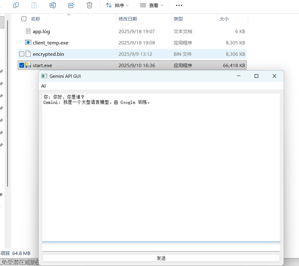Sort files by 大小 column header

click(224, 19)
